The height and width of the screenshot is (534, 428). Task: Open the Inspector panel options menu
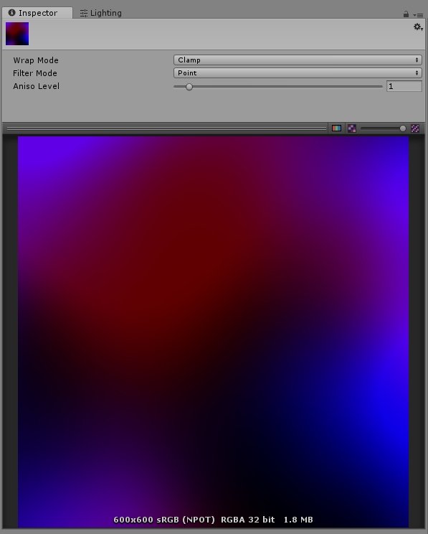pos(418,15)
